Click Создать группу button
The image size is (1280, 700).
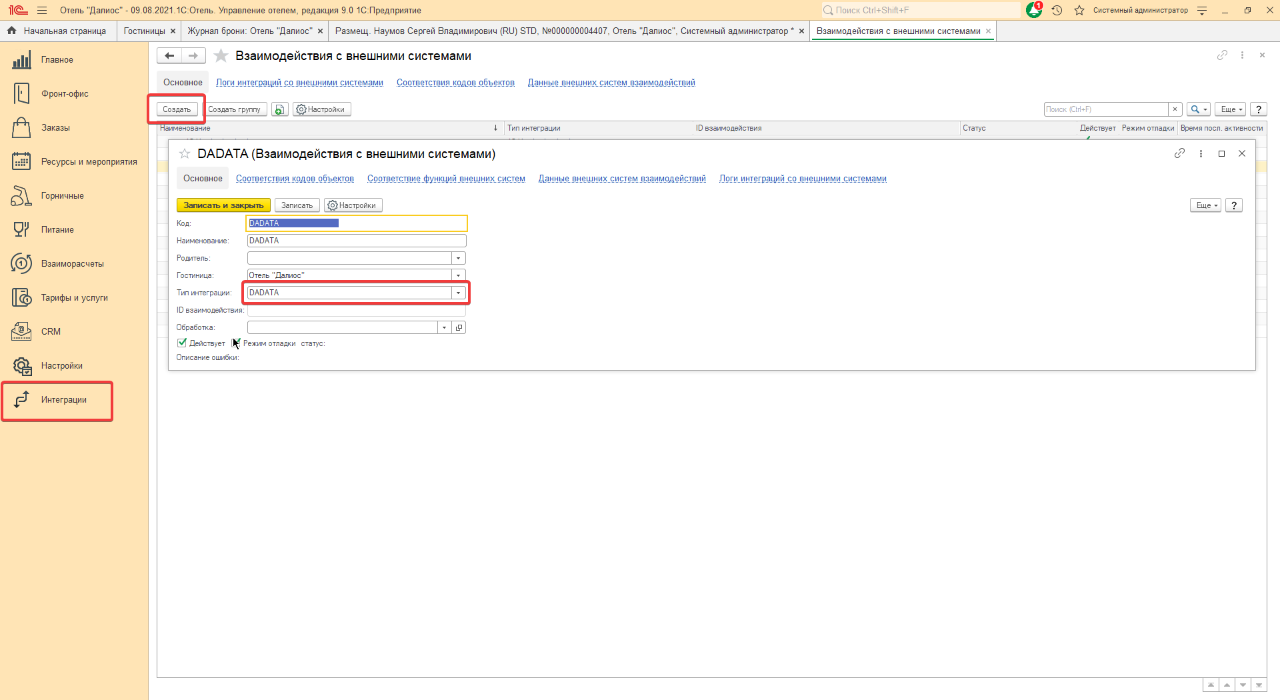[234, 109]
